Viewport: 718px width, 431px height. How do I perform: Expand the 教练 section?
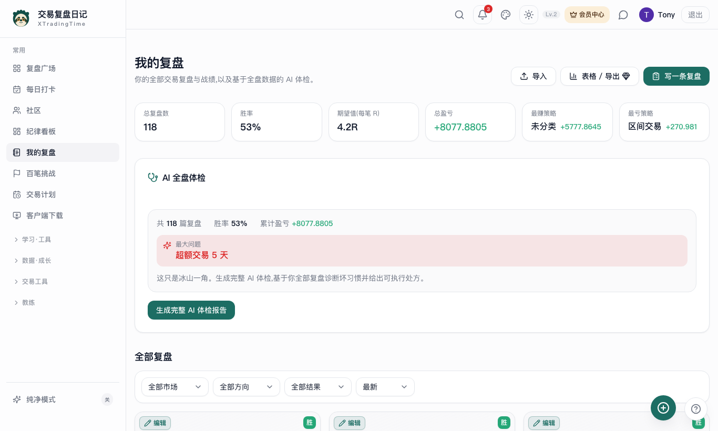click(x=63, y=303)
